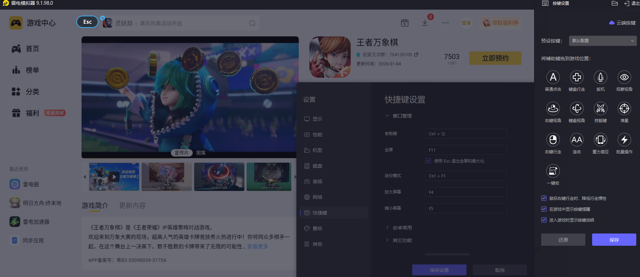Open the 查看更多 link in game intro
The height and width of the screenshot is (277, 640).
pyautogui.click(x=257, y=246)
